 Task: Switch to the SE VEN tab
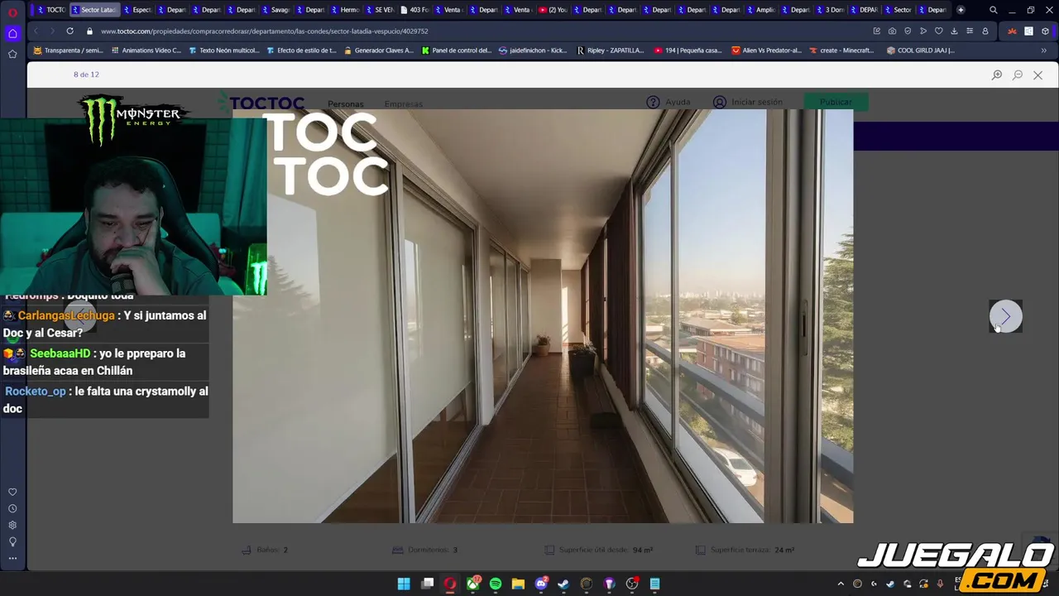tap(380, 10)
